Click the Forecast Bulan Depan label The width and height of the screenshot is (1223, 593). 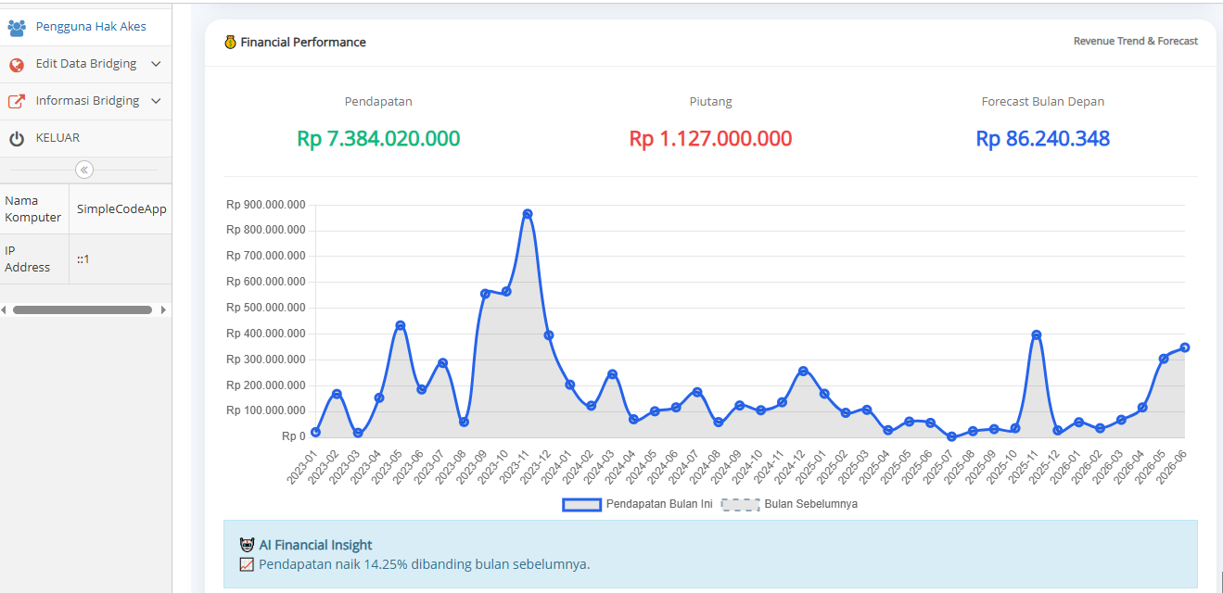pyautogui.click(x=1043, y=102)
